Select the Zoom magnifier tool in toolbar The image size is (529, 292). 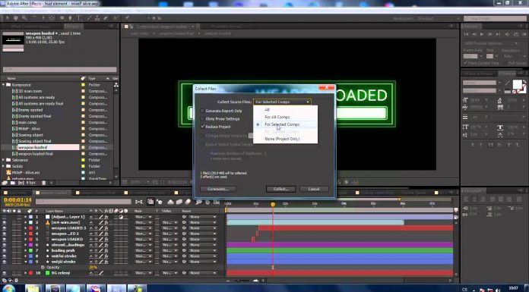[24, 18]
